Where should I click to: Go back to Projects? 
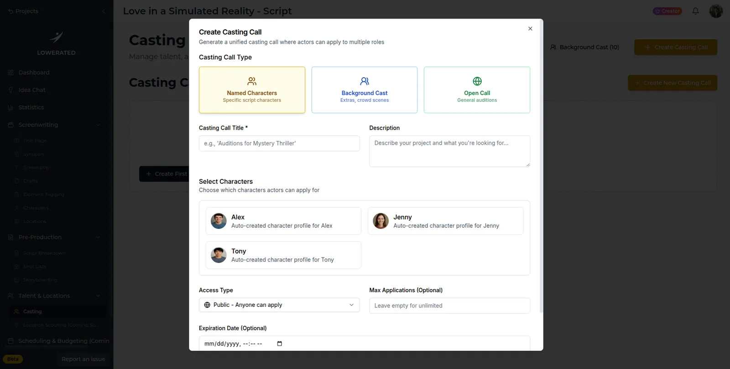[23, 11]
